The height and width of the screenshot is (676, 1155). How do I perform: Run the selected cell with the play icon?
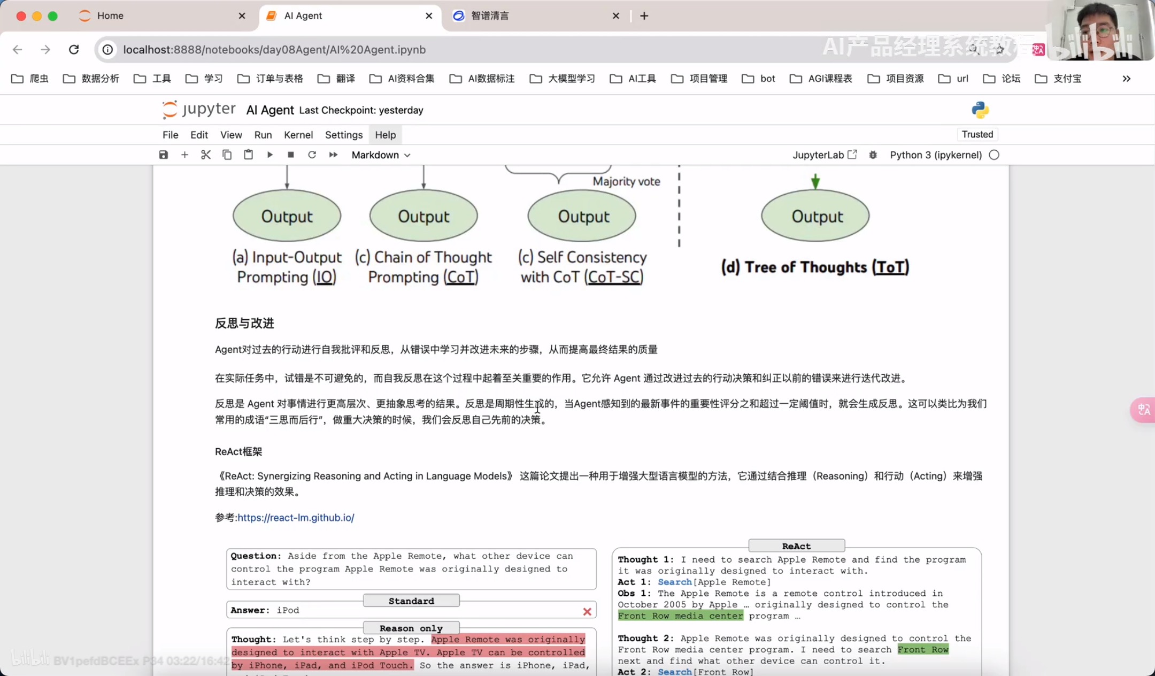point(269,155)
